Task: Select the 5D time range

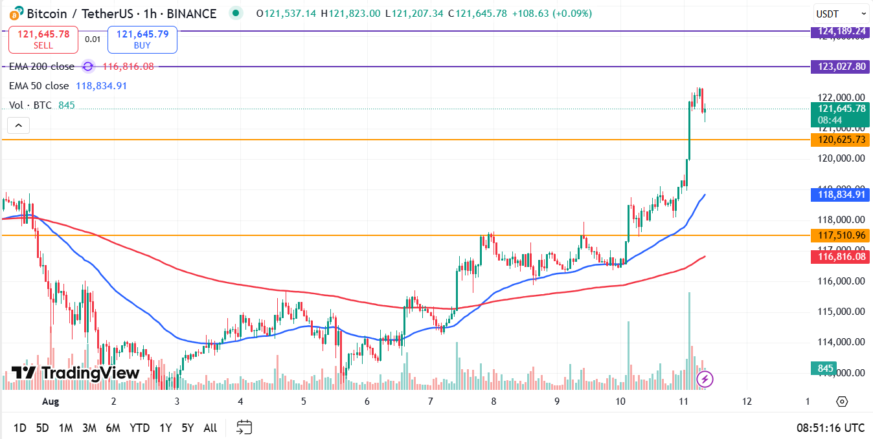Action: (x=42, y=427)
